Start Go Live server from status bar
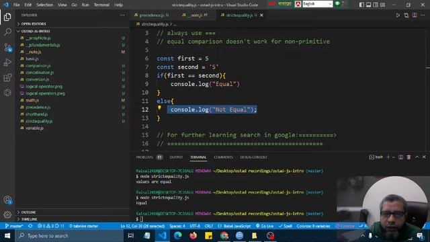This screenshot has width=430, height=242. (x=265, y=226)
